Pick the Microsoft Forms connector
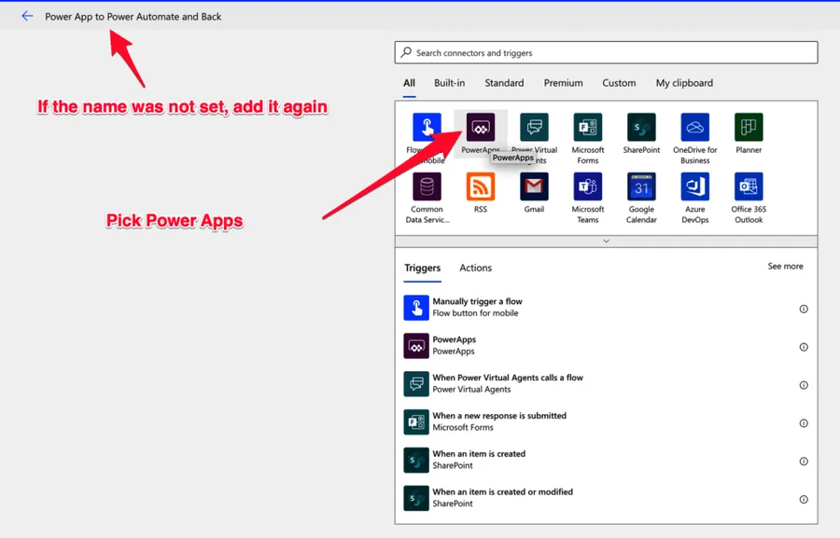The width and height of the screenshot is (840, 538). [587, 127]
